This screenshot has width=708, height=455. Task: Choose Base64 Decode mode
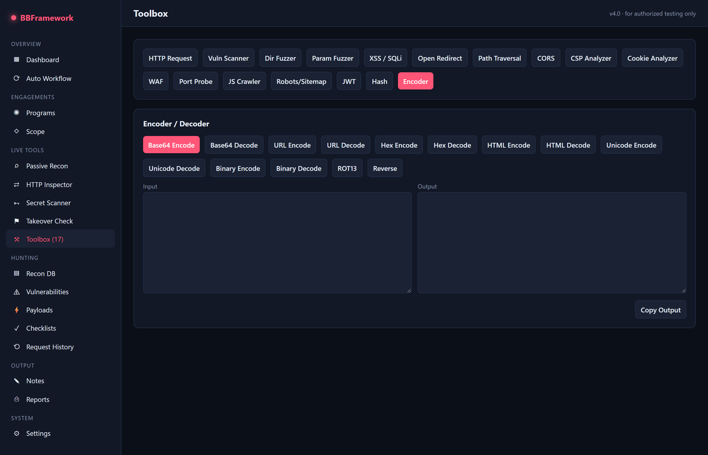click(234, 145)
